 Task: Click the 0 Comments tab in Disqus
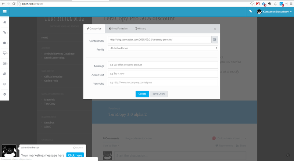click(x=111, y=138)
